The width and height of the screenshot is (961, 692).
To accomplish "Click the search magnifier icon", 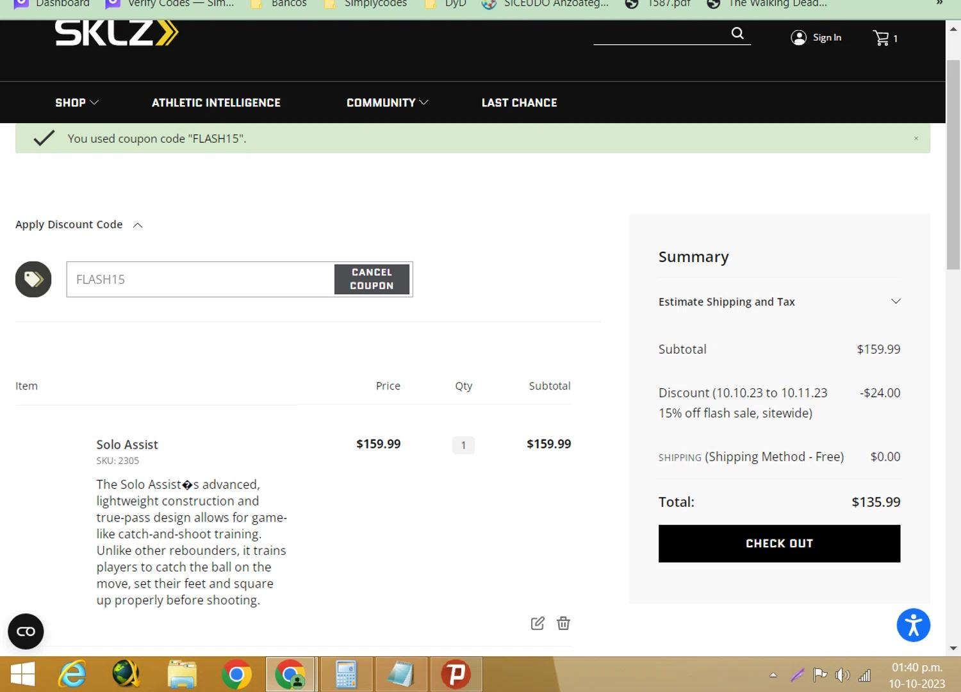I will point(737,33).
